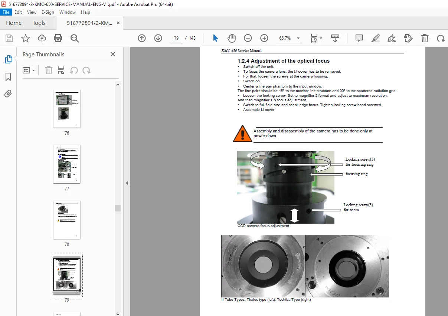Screen dimensions: 448x316
Task: Rotate thumbnails counterclockwise
Action: (x=74, y=70)
